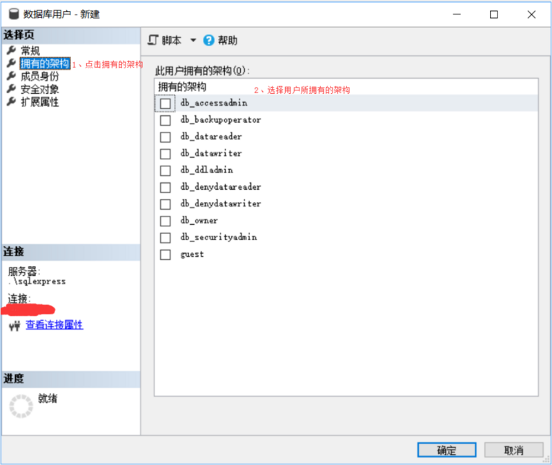
Task: Close the 数据库用户 dialog window
Action: point(531,14)
